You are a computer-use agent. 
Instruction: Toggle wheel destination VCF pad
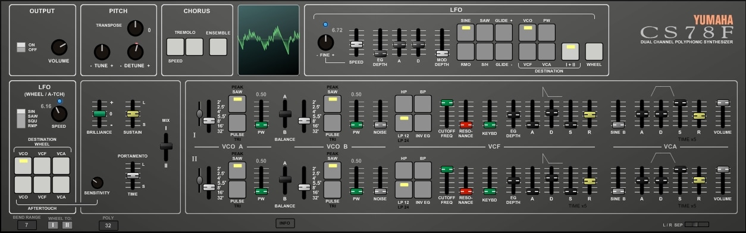coord(42,165)
